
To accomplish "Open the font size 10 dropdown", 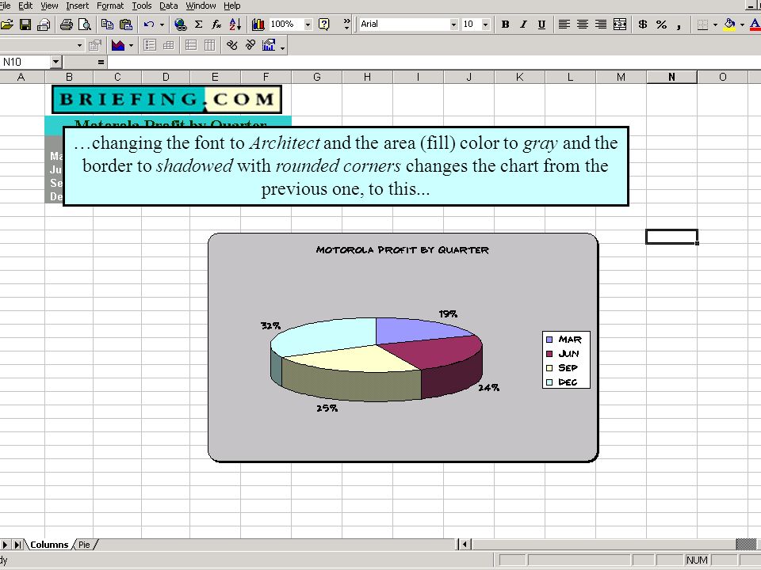I will tap(485, 25).
